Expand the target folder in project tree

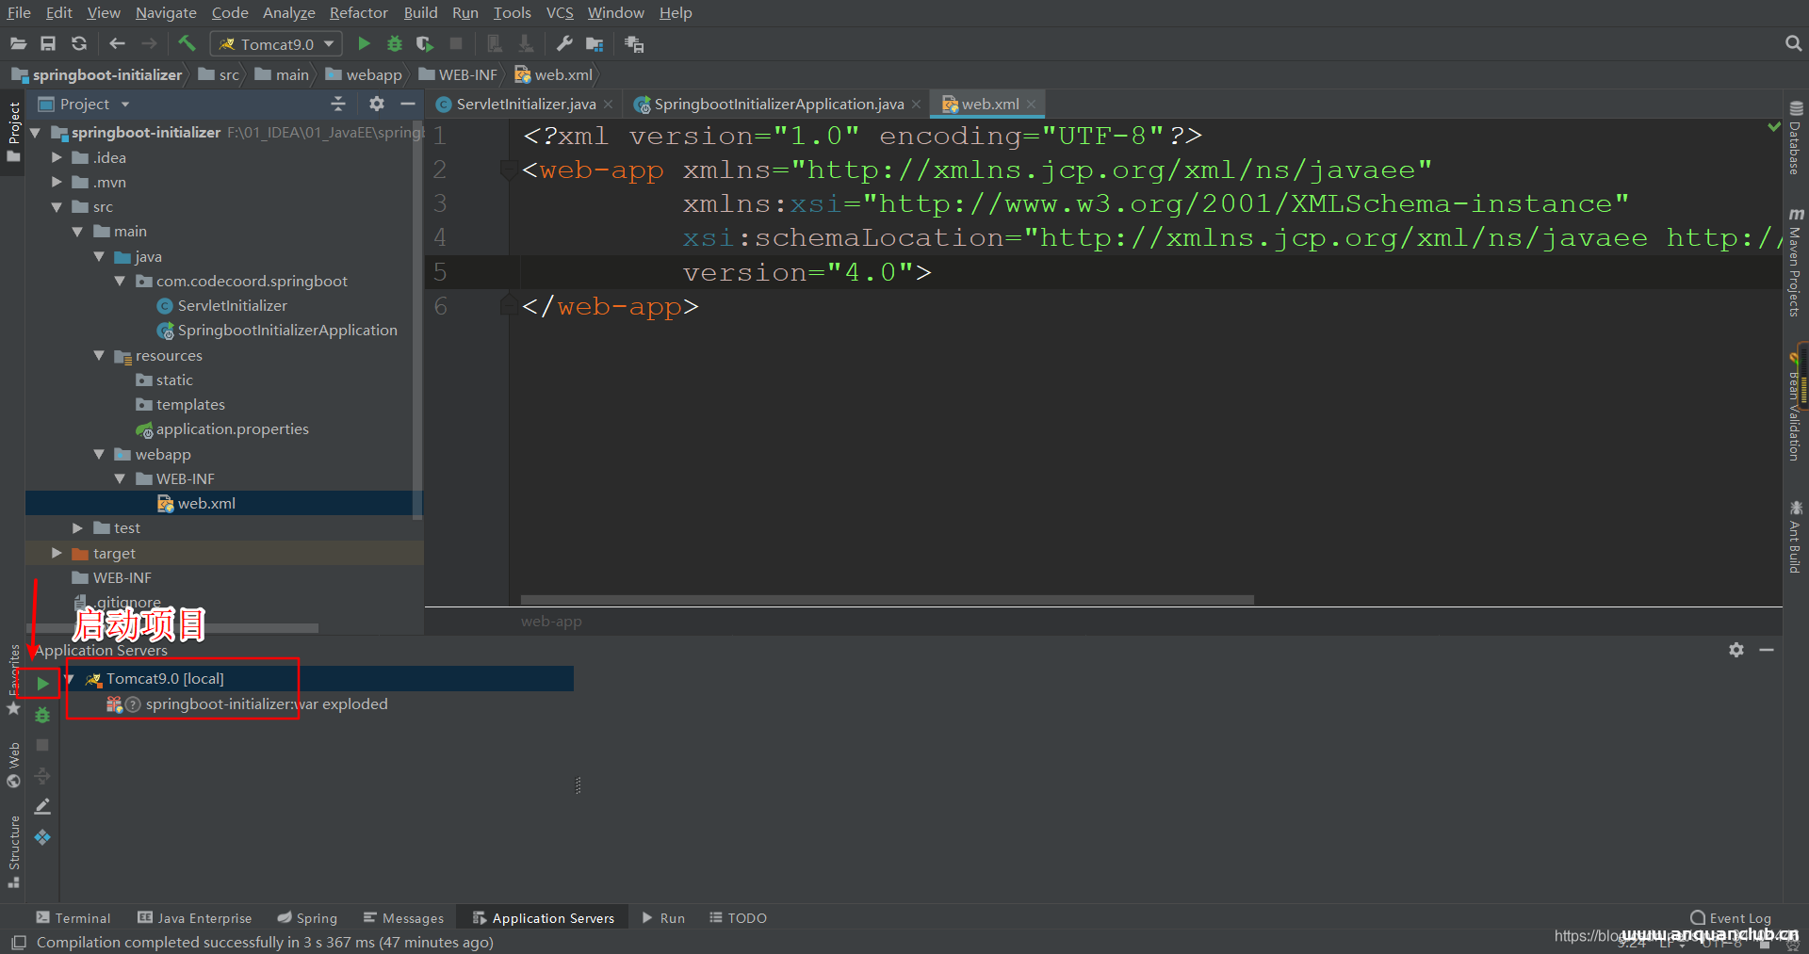(x=57, y=553)
